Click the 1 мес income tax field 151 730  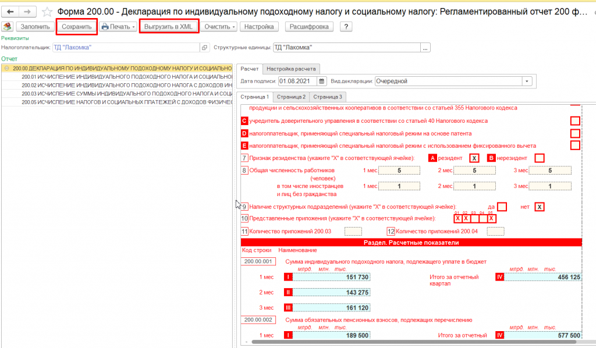(x=334, y=276)
